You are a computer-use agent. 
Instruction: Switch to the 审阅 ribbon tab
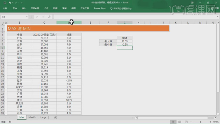tap(65, 8)
